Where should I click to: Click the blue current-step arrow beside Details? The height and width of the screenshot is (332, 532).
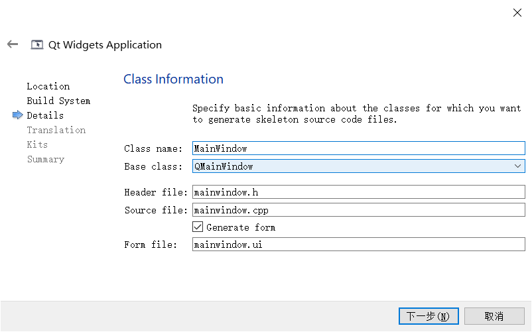[x=17, y=115]
